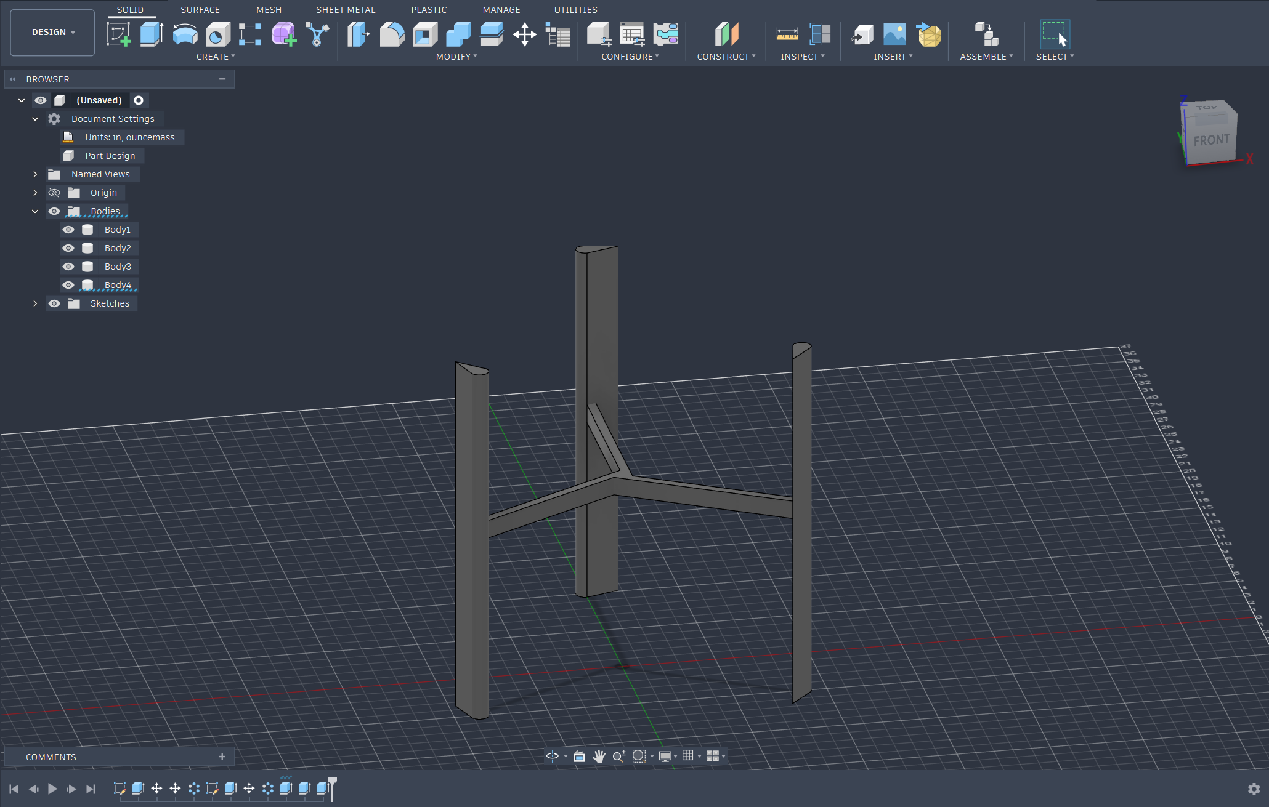Select the Press Pull tool
The image size is (1269, 807).
point(358,34)
